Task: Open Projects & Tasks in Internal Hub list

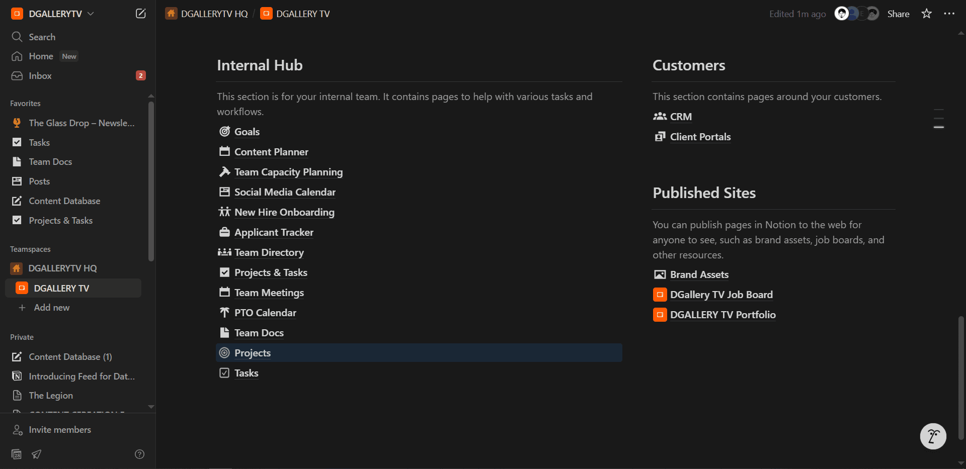Action: click(270, 272)
